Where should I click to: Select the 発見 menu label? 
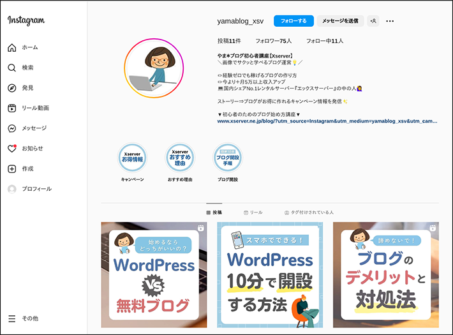click(x=27, y=88)
